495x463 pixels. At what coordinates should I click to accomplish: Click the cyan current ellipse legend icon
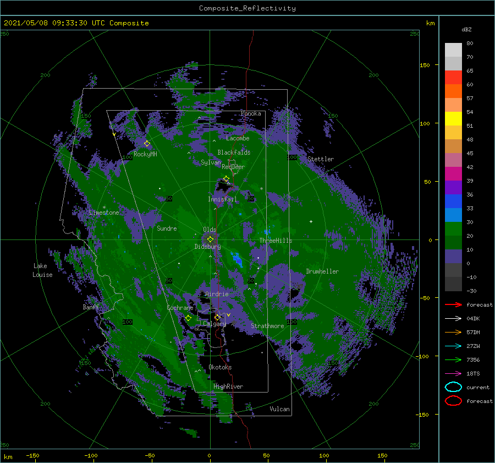click(453, 387)
